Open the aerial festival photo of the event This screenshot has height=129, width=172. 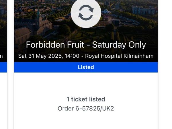click(x=86, y=31)
